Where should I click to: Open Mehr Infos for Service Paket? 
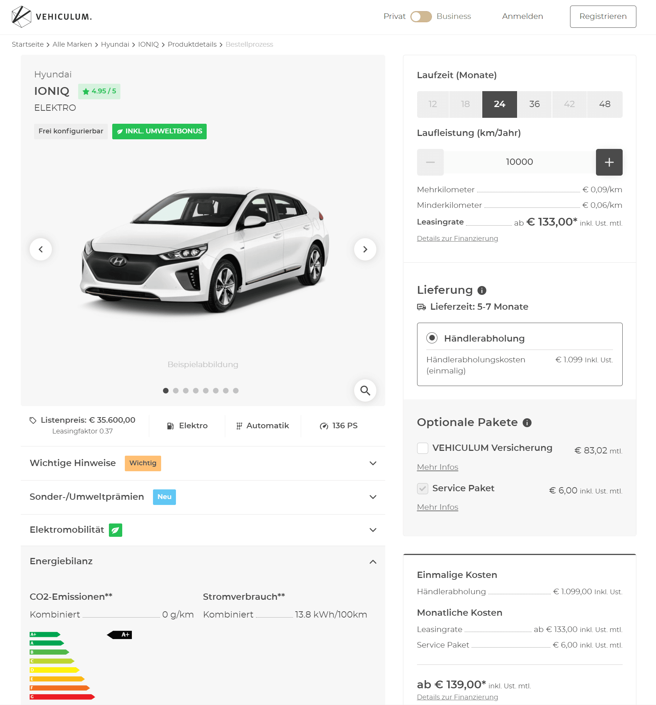point(437,508)
